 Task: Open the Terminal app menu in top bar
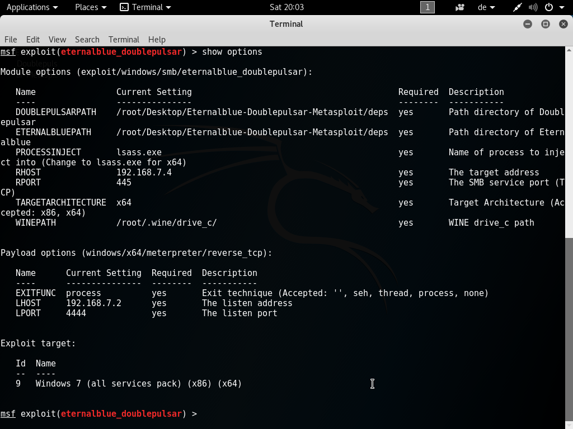pyautogui.click(x=145, y=7)
